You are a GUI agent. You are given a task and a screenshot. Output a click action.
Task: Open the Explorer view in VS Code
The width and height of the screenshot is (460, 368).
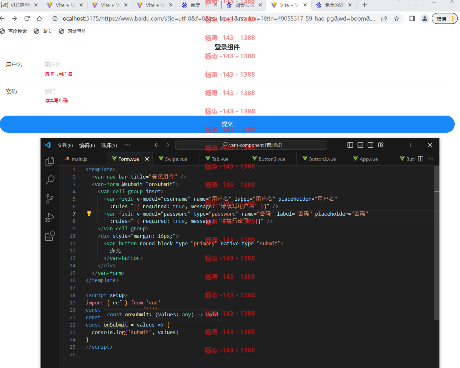[50, 161]
